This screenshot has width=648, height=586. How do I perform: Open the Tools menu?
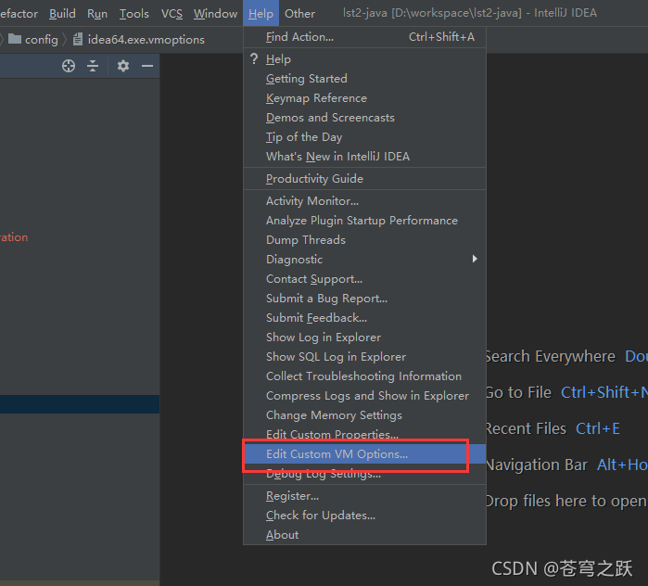pos(133,14)
